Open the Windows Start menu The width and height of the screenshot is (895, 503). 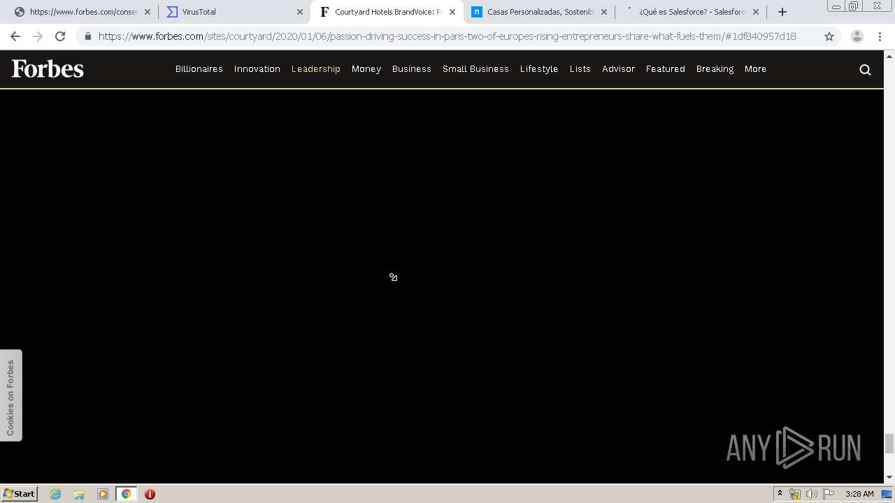point(20,493)
